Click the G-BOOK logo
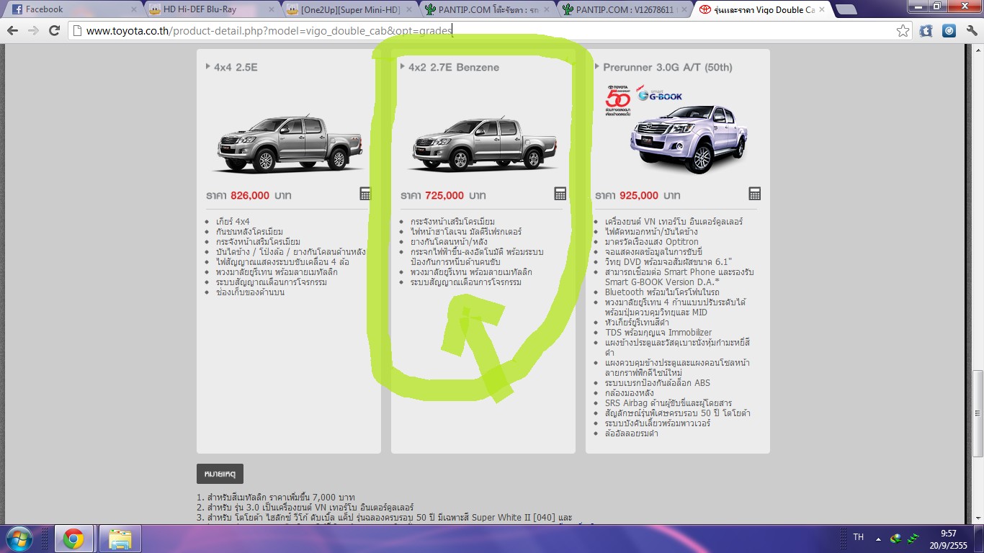Screen dimensions: 984x553 pos(659,94)
